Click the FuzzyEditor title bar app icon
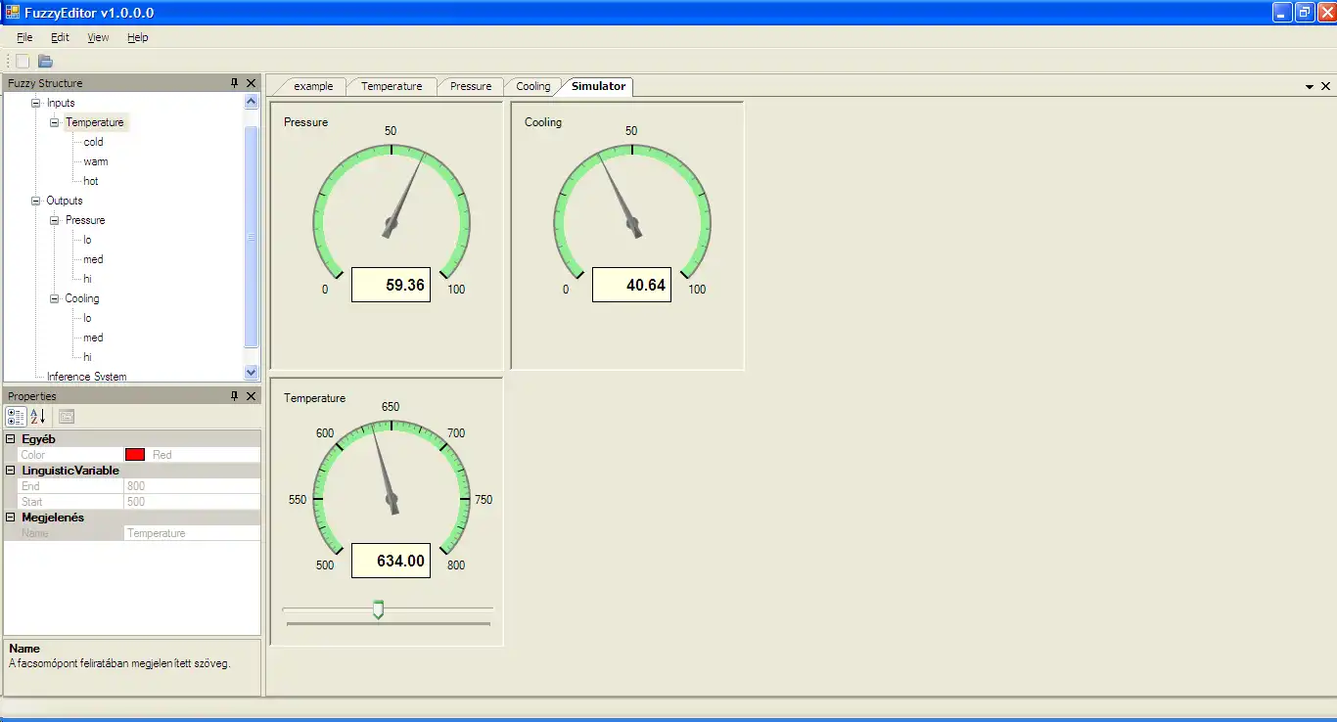 (x=12, y=13)
